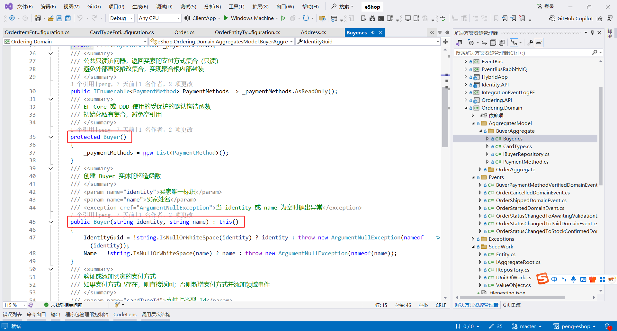
Task: Click the terminal window icon in the toolbar
Action: (x=381, y=18)
